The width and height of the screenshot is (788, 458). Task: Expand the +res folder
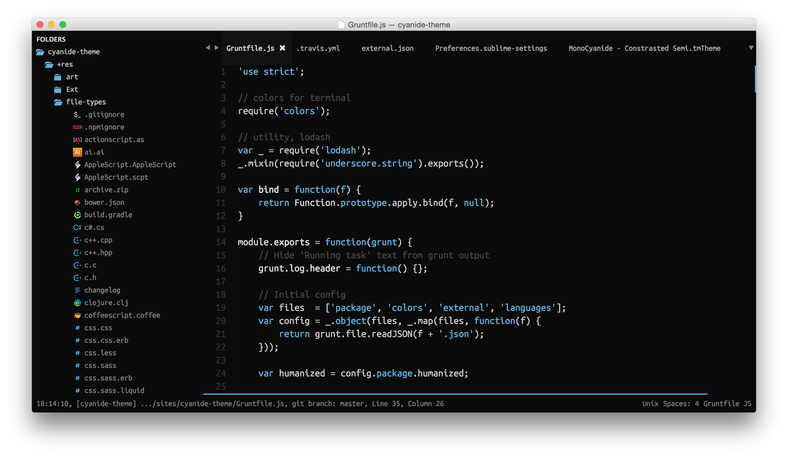(x=64, y=64)
